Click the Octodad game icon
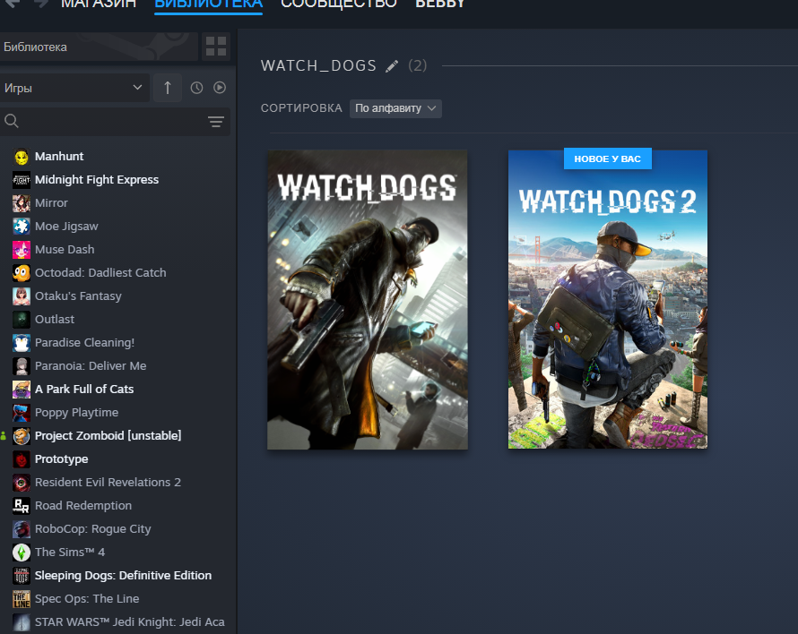Viewport: 798px width, 634px height. 22,273
